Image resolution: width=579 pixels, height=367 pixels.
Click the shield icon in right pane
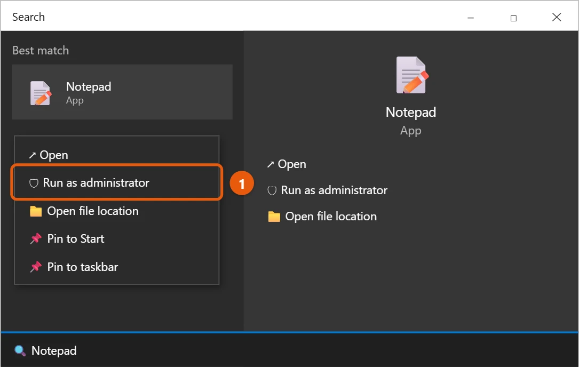pyautogui.click(x=272, y=190)
